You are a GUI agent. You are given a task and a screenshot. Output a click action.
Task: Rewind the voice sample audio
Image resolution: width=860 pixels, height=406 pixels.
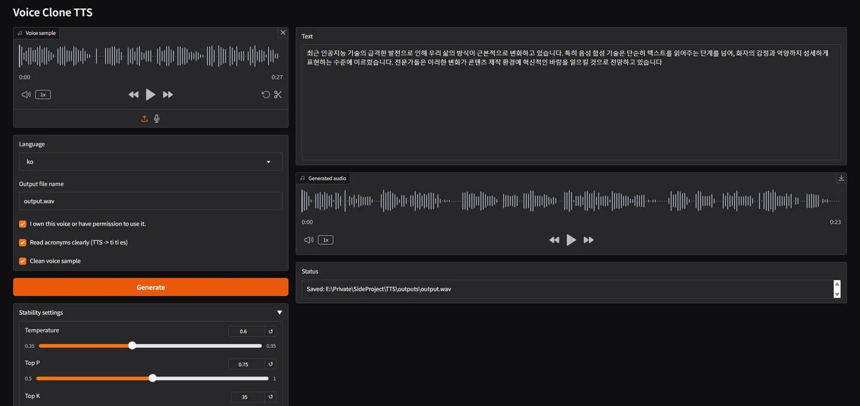[134, 95]
